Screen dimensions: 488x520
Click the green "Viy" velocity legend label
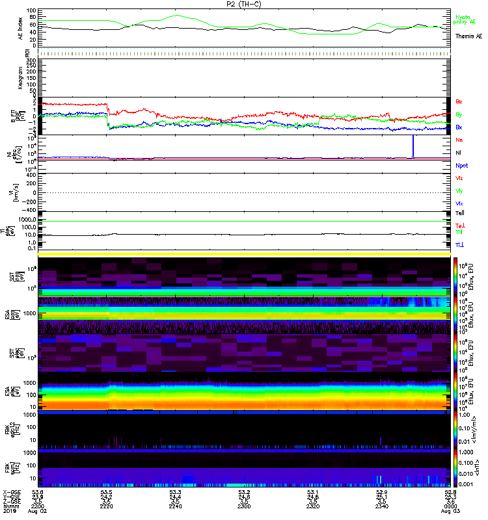(459, 191)
